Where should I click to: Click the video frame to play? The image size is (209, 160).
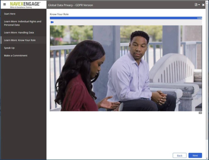pyautogui.click(x=126, y=68)
